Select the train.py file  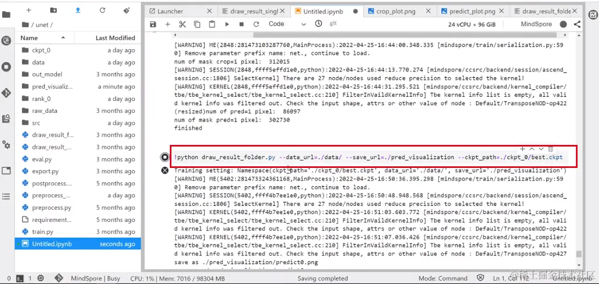coord(78,232)
